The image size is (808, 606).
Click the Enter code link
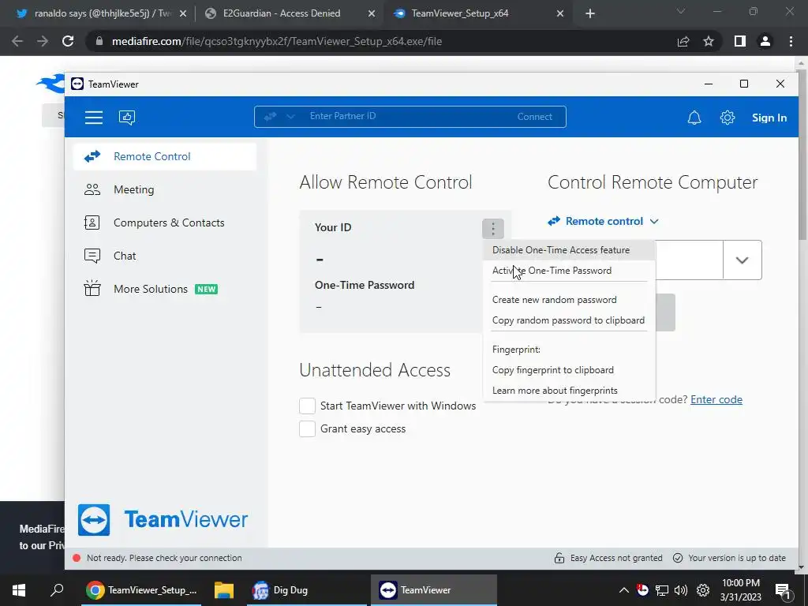[716, 400]
